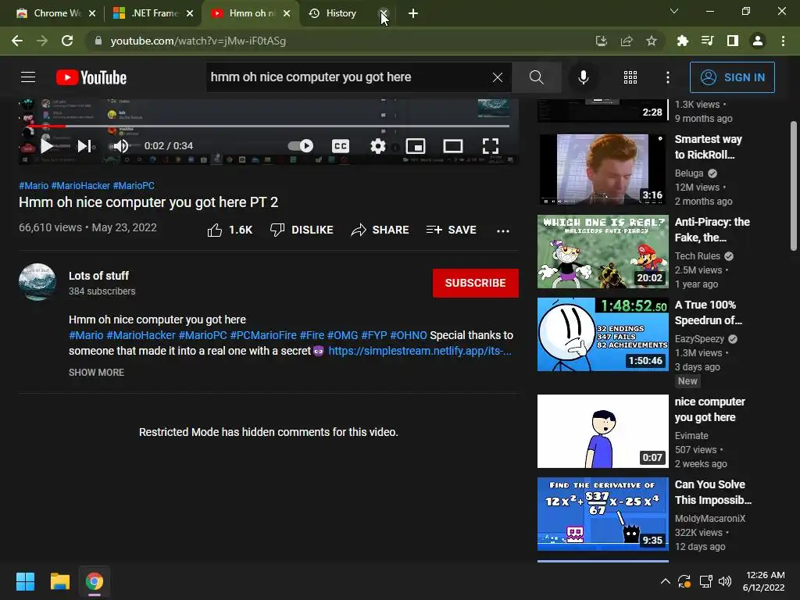Seek on the video progress bar
The image size is (800, 600).
(268, 126)
